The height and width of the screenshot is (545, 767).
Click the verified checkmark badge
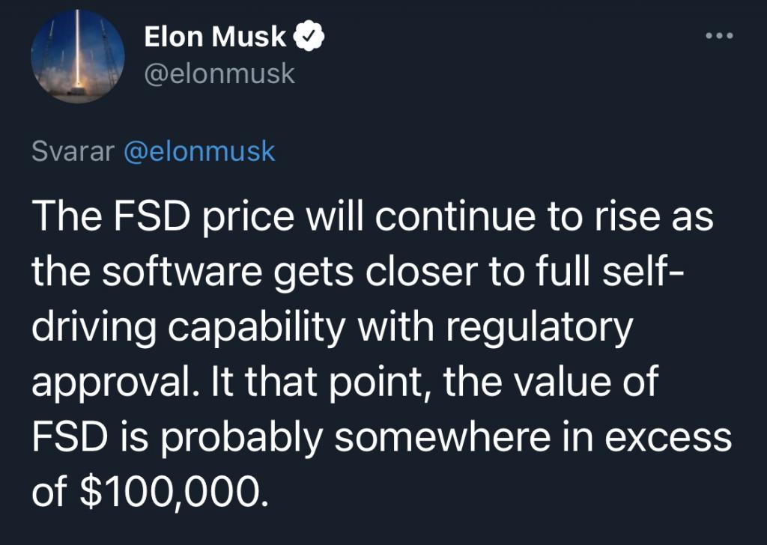pyautogui.click(x=309, y=37)
